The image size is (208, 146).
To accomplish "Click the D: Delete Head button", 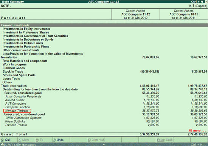I will click(x=96, y=140).
